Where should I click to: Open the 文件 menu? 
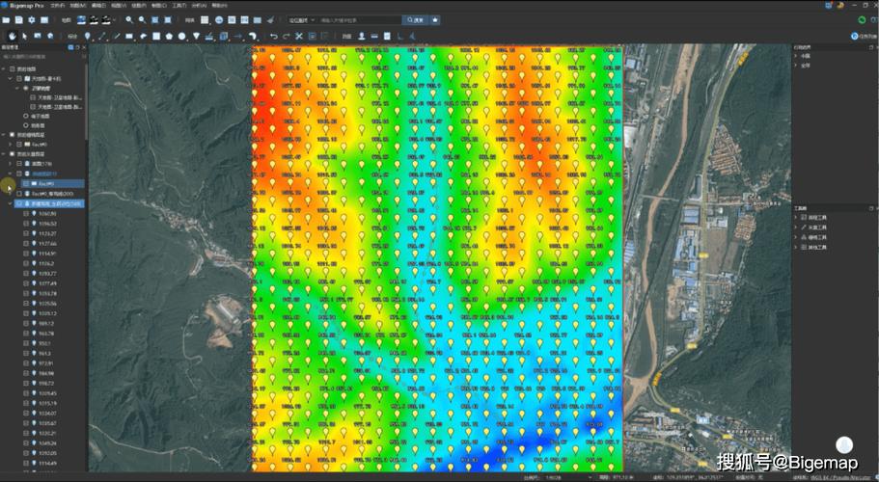click(x=57, y=5)
